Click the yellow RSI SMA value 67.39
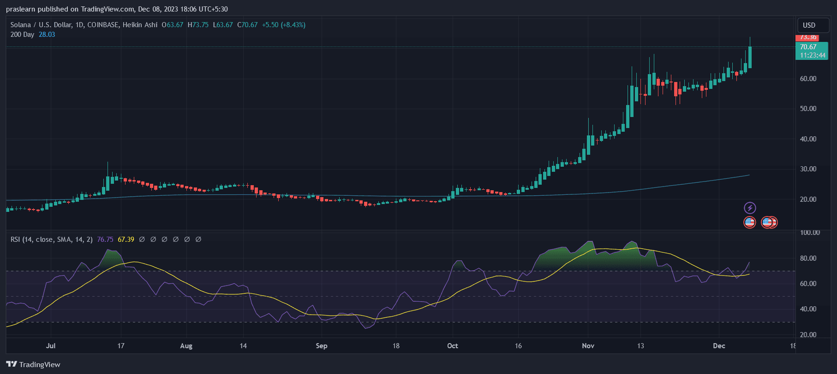This screenshot has height=374, width=837. click(126, 240)
